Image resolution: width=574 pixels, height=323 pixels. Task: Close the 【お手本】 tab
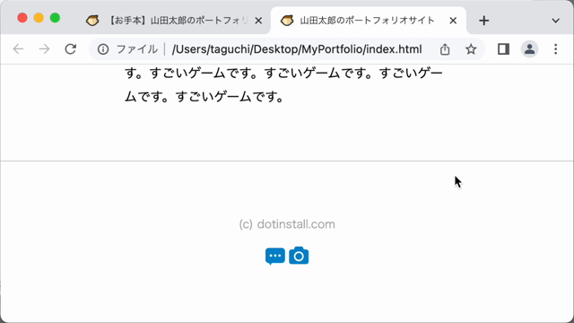point(258,21)
